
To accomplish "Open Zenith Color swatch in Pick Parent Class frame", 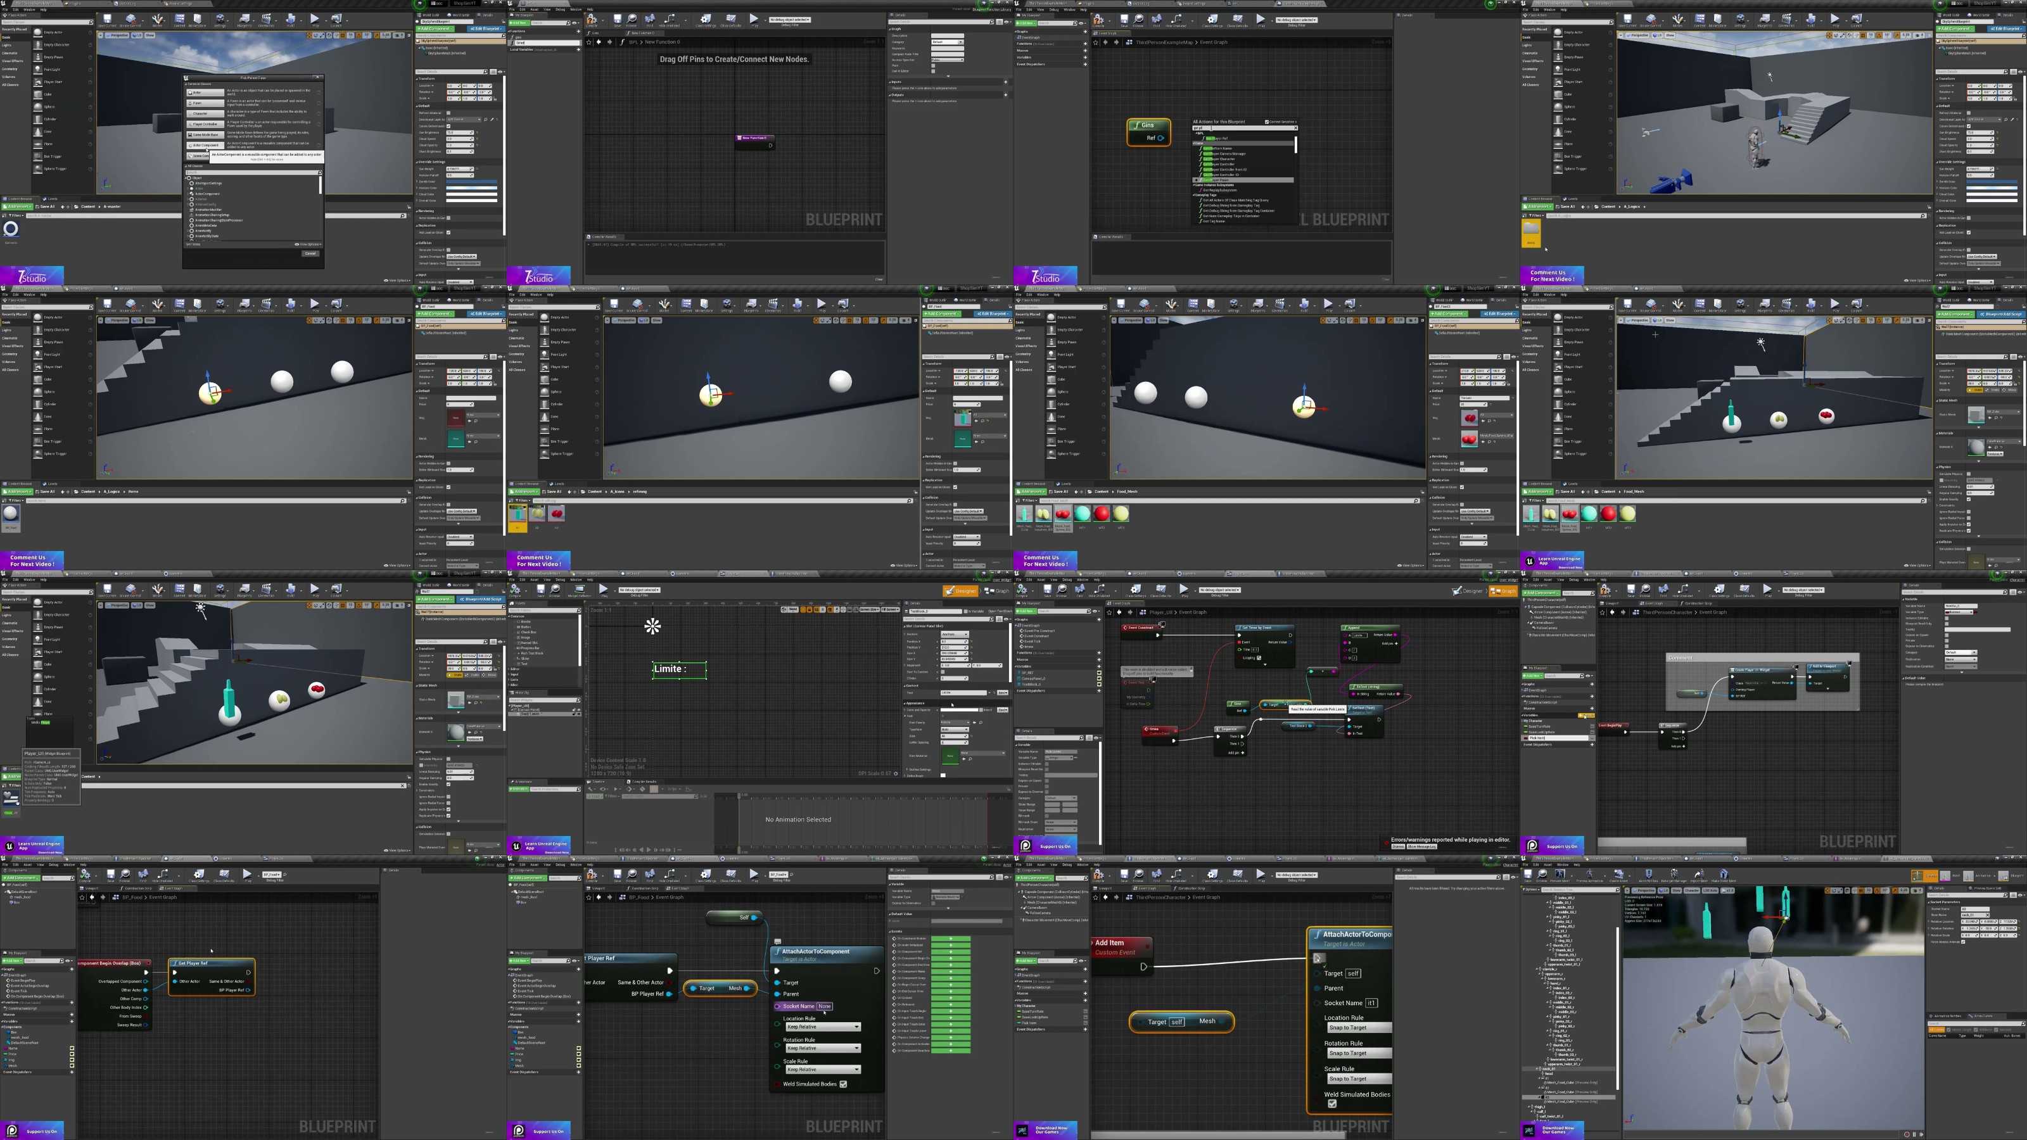I will click(471, 182).
